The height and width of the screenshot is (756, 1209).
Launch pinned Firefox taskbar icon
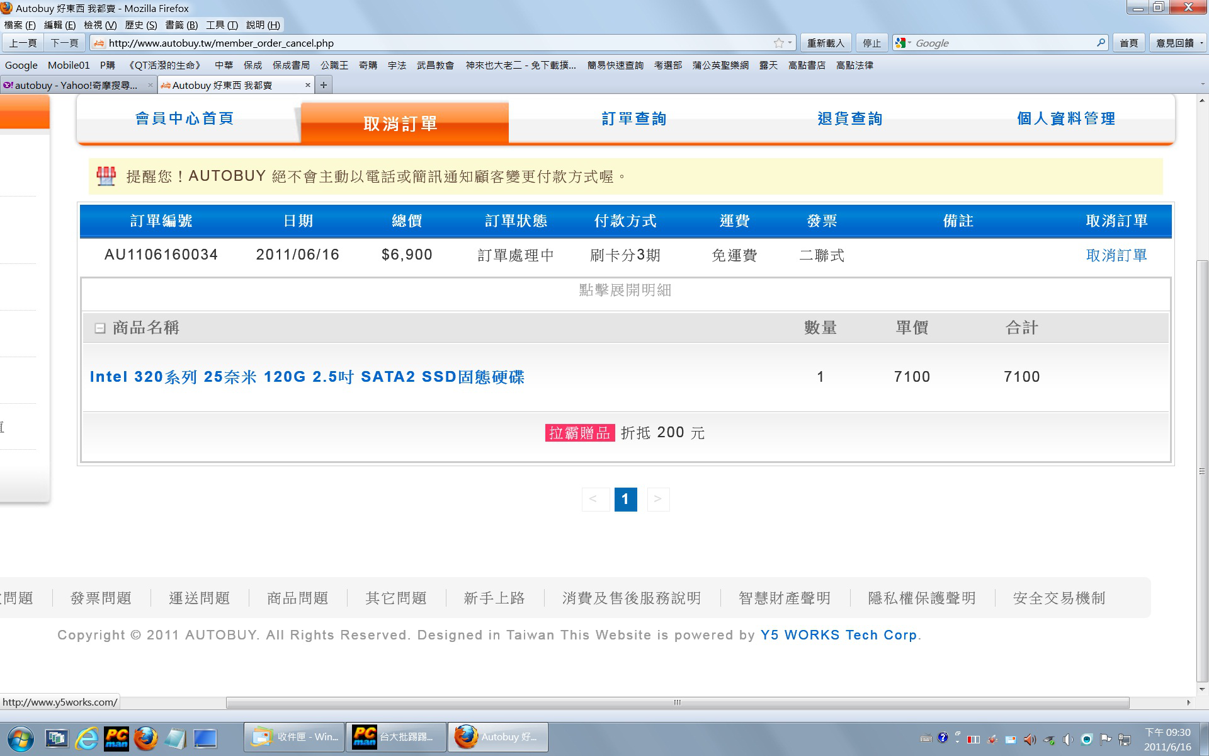click(x=146, y=738)
